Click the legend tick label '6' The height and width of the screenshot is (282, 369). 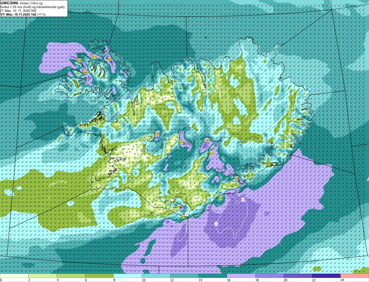pos(86,280)
